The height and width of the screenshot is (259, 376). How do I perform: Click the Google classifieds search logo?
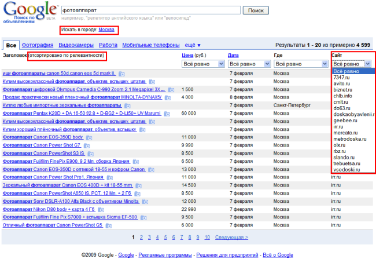click(x=30, y=12)
